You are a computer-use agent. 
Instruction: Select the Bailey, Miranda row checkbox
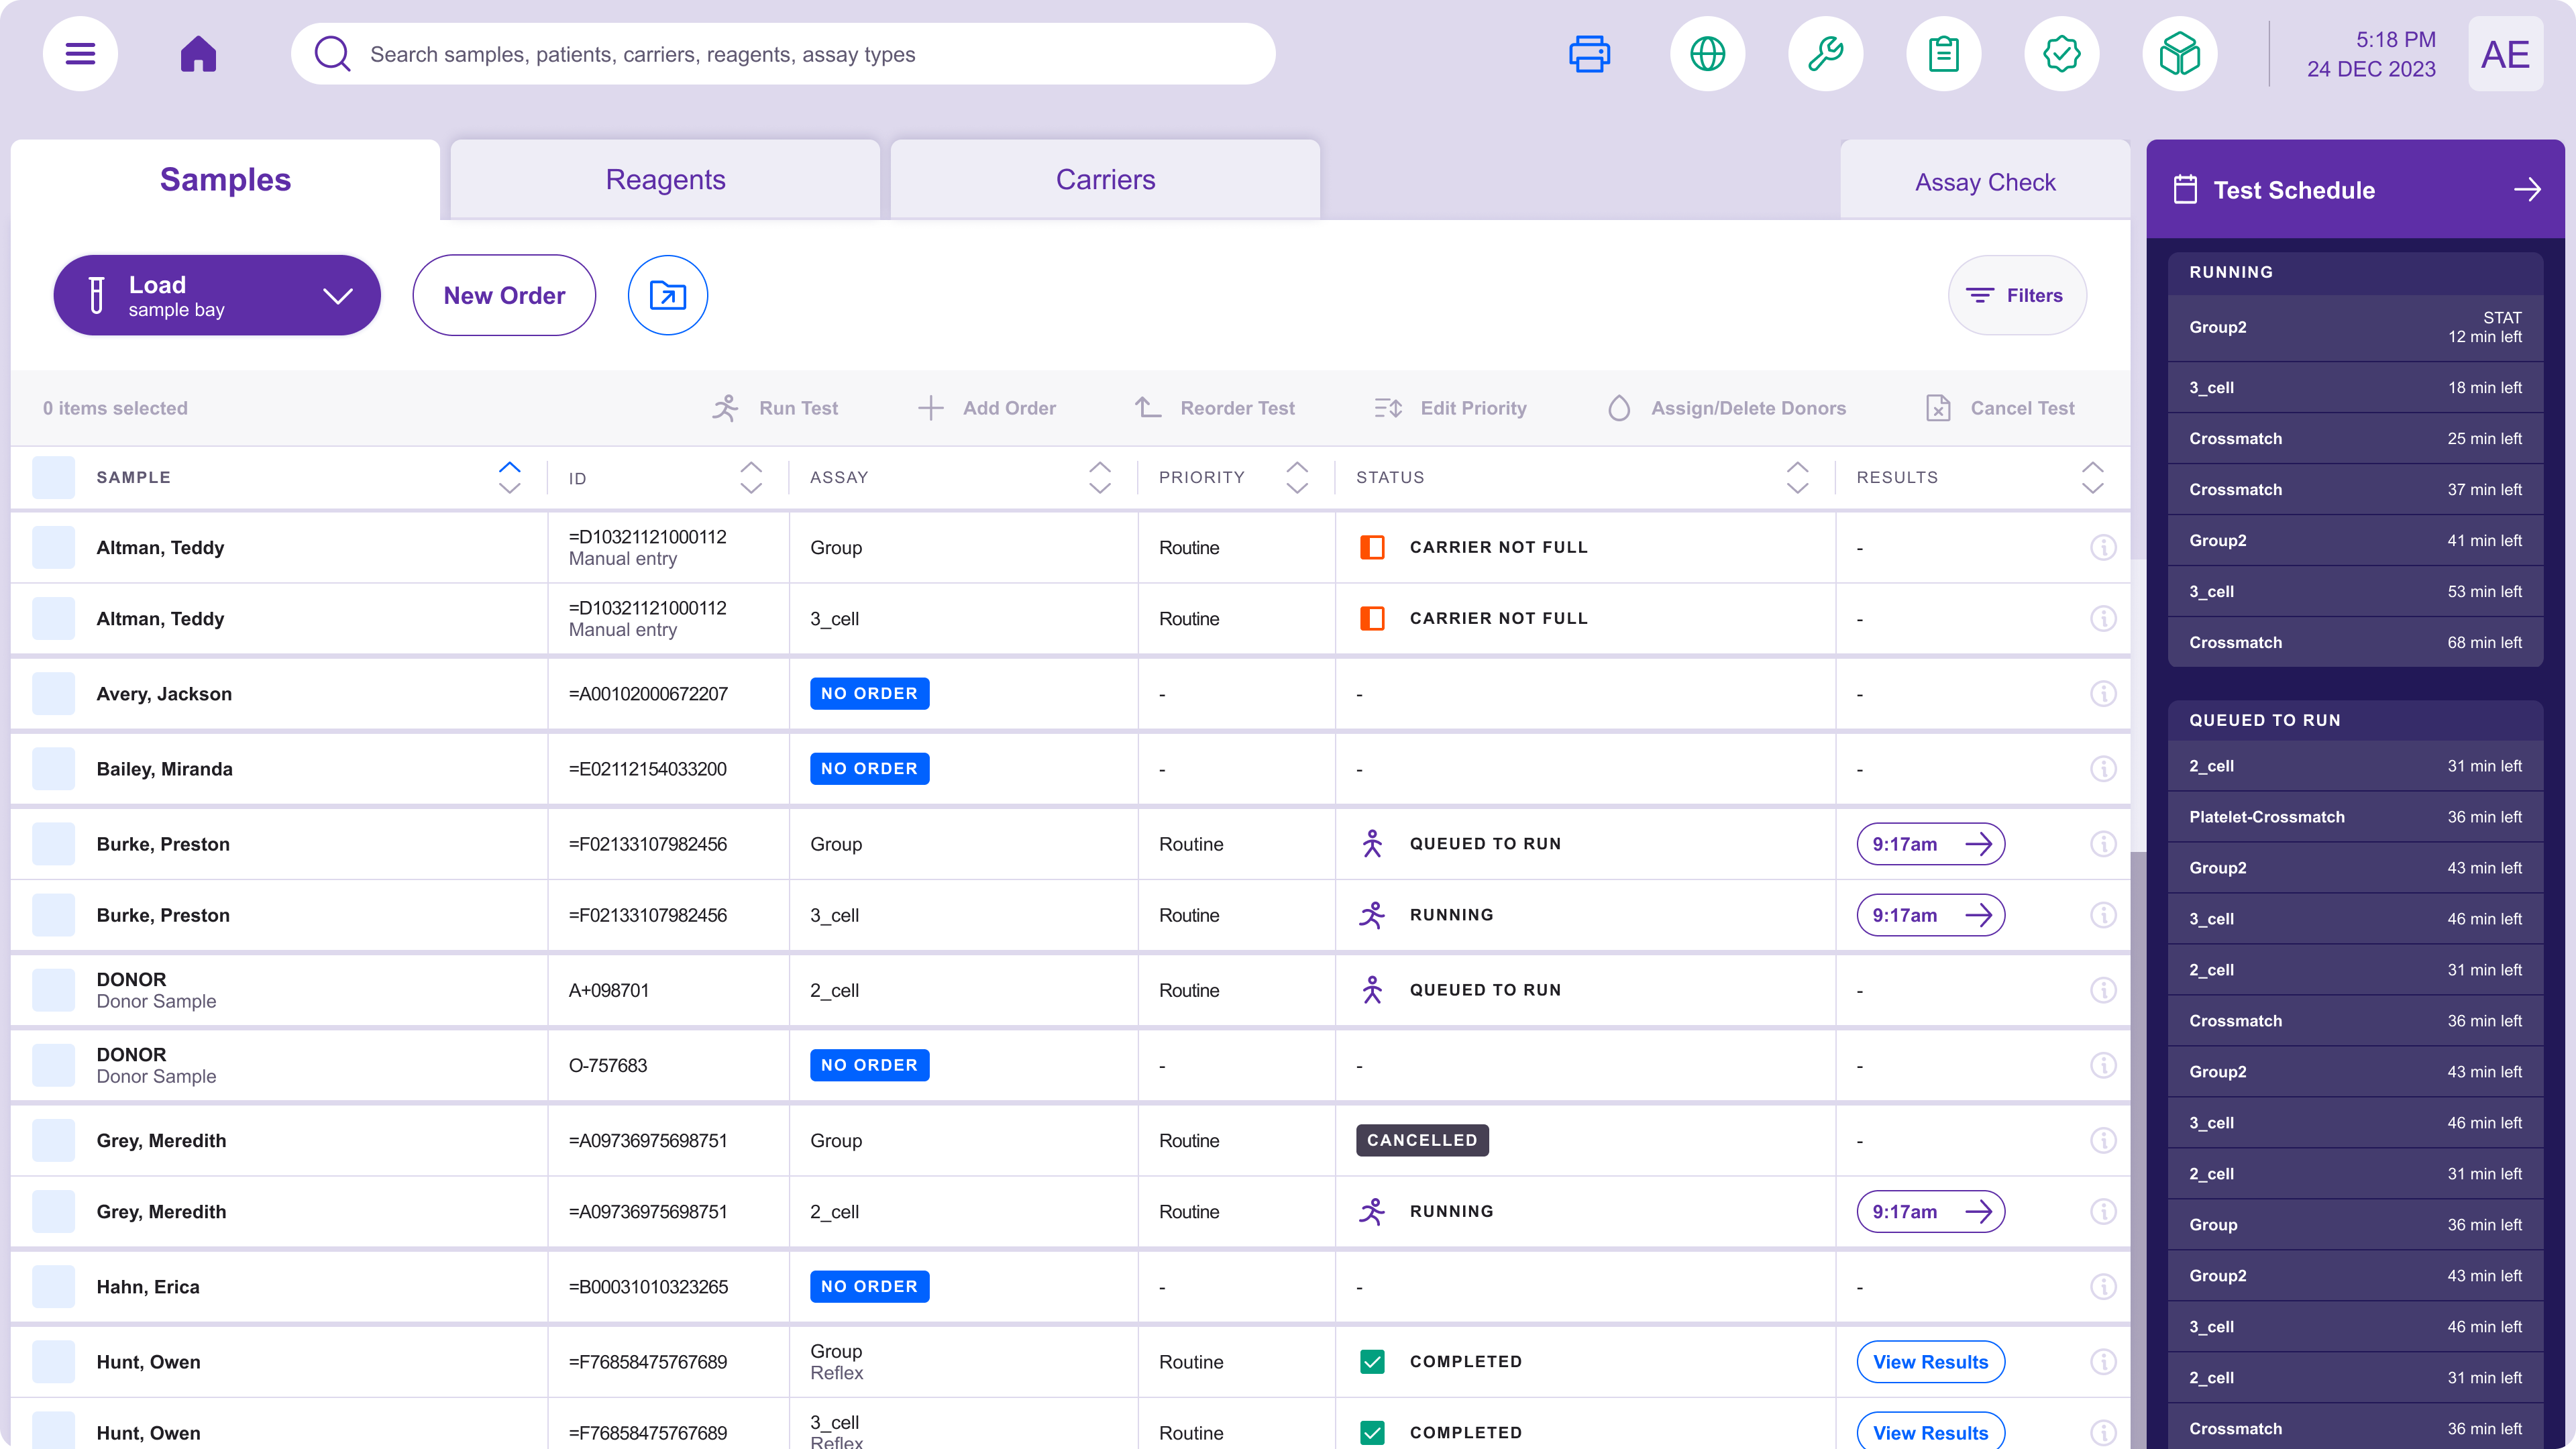click(53, 769)
